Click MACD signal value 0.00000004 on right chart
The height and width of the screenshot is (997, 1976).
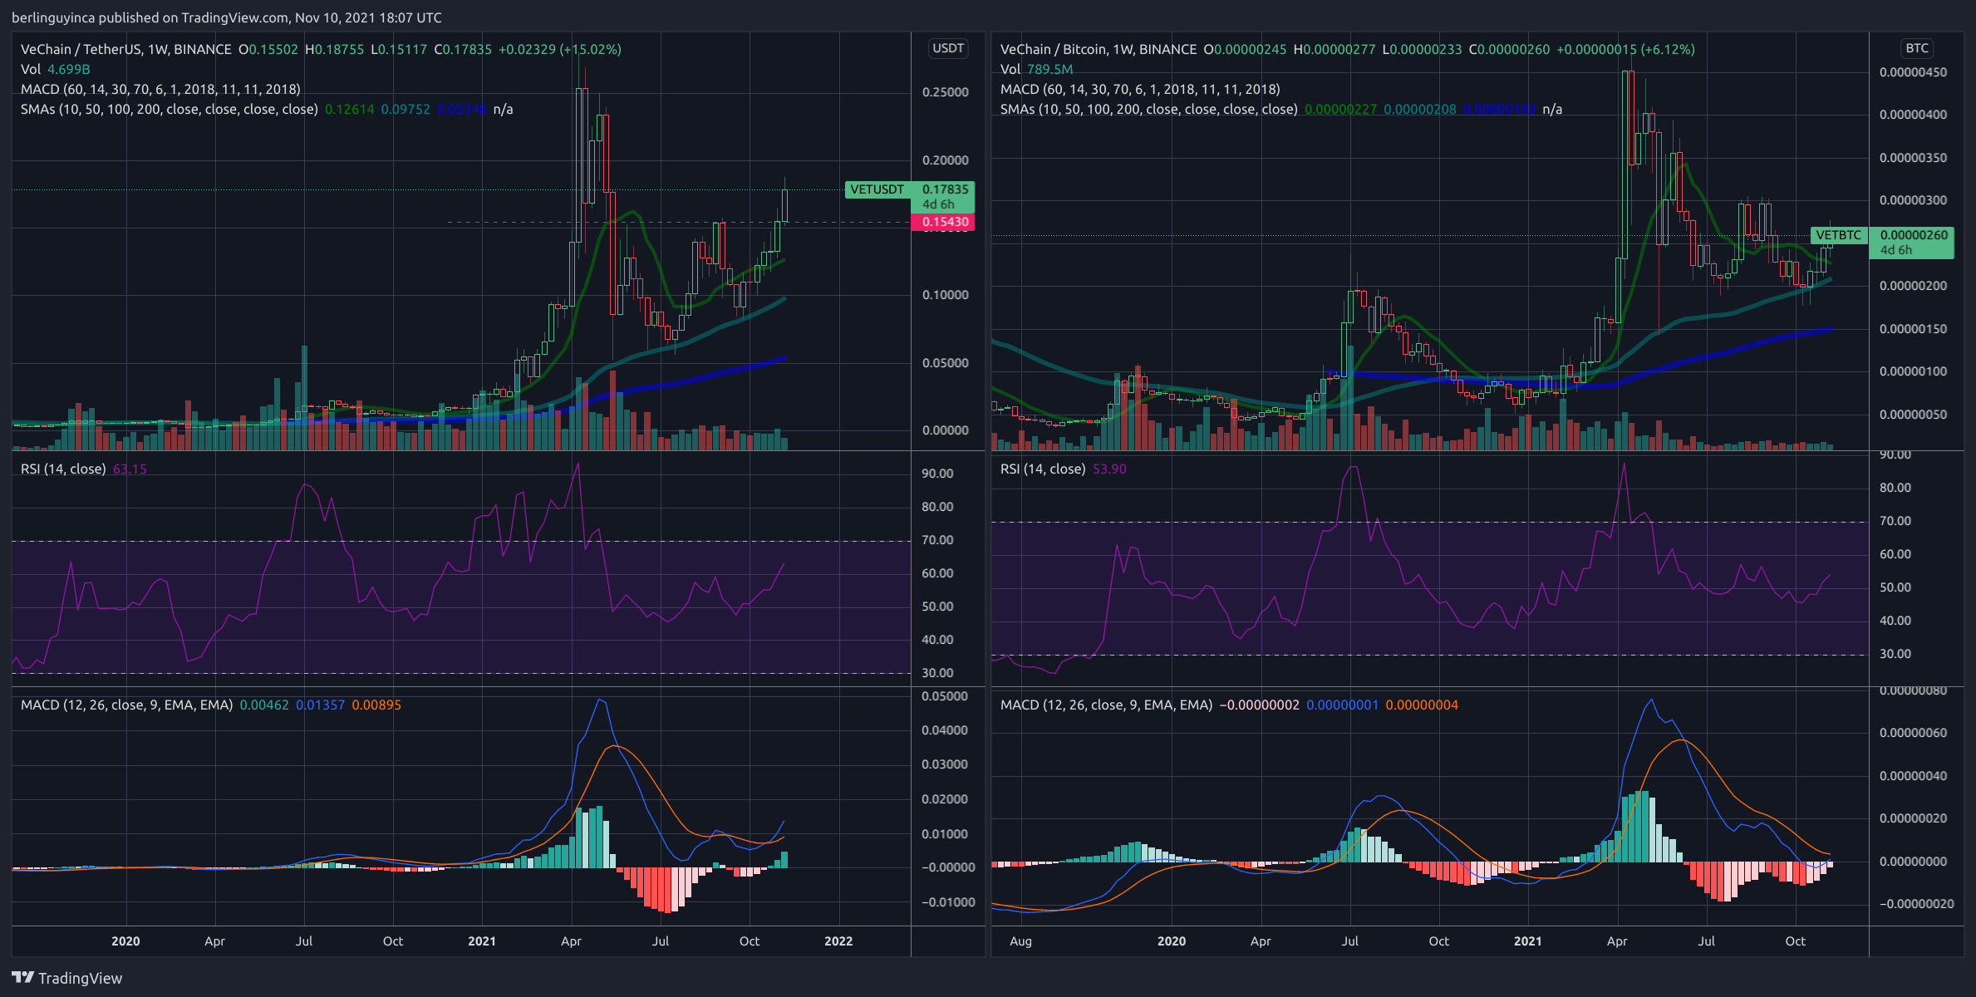(x=1422, y=705)
